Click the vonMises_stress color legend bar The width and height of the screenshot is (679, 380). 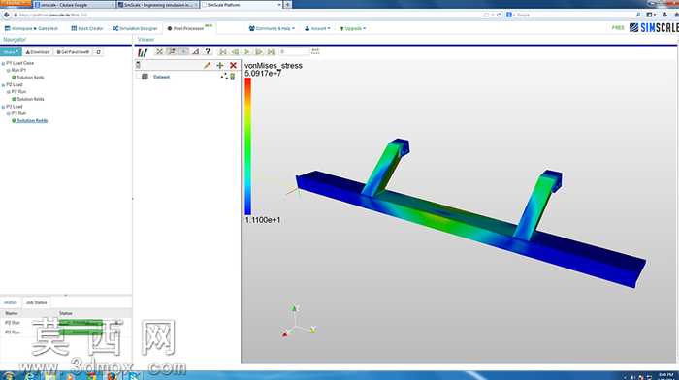coord(247,146)
